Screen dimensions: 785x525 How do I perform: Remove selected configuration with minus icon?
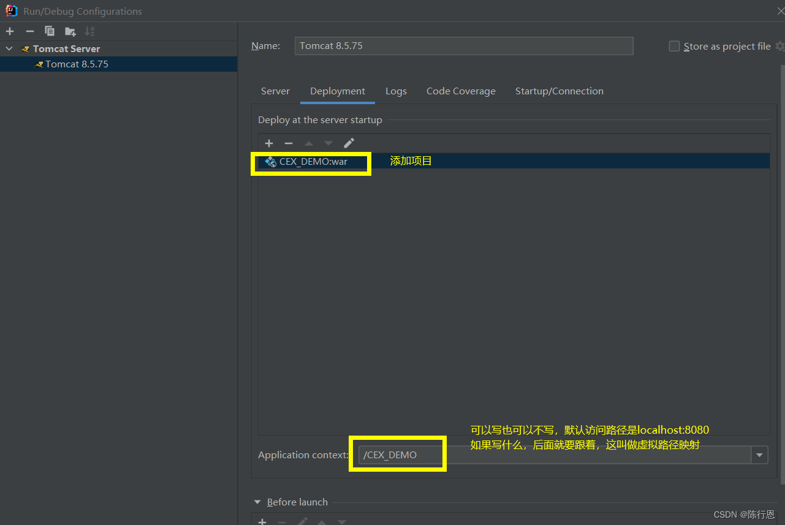[x=29, y=31]
